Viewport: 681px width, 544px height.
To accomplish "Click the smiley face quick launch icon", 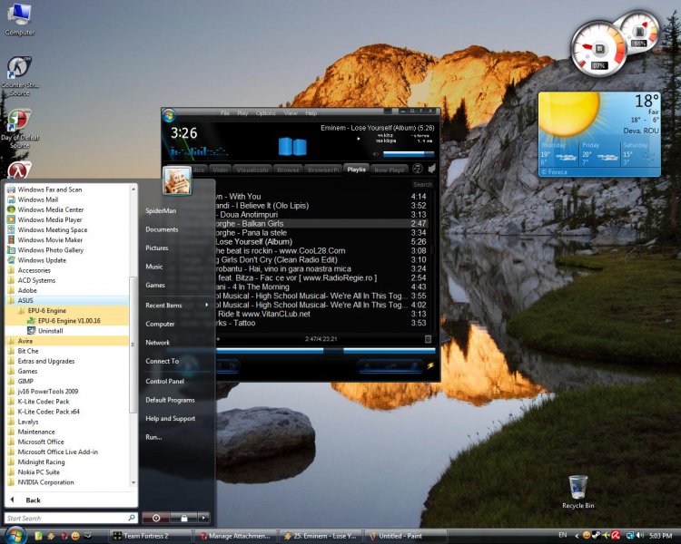I will pyautogui.click(x=75, y=536).
